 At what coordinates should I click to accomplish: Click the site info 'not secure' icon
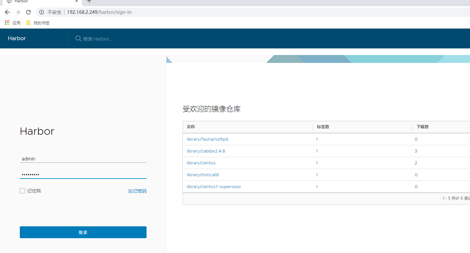tap(42, 12)
